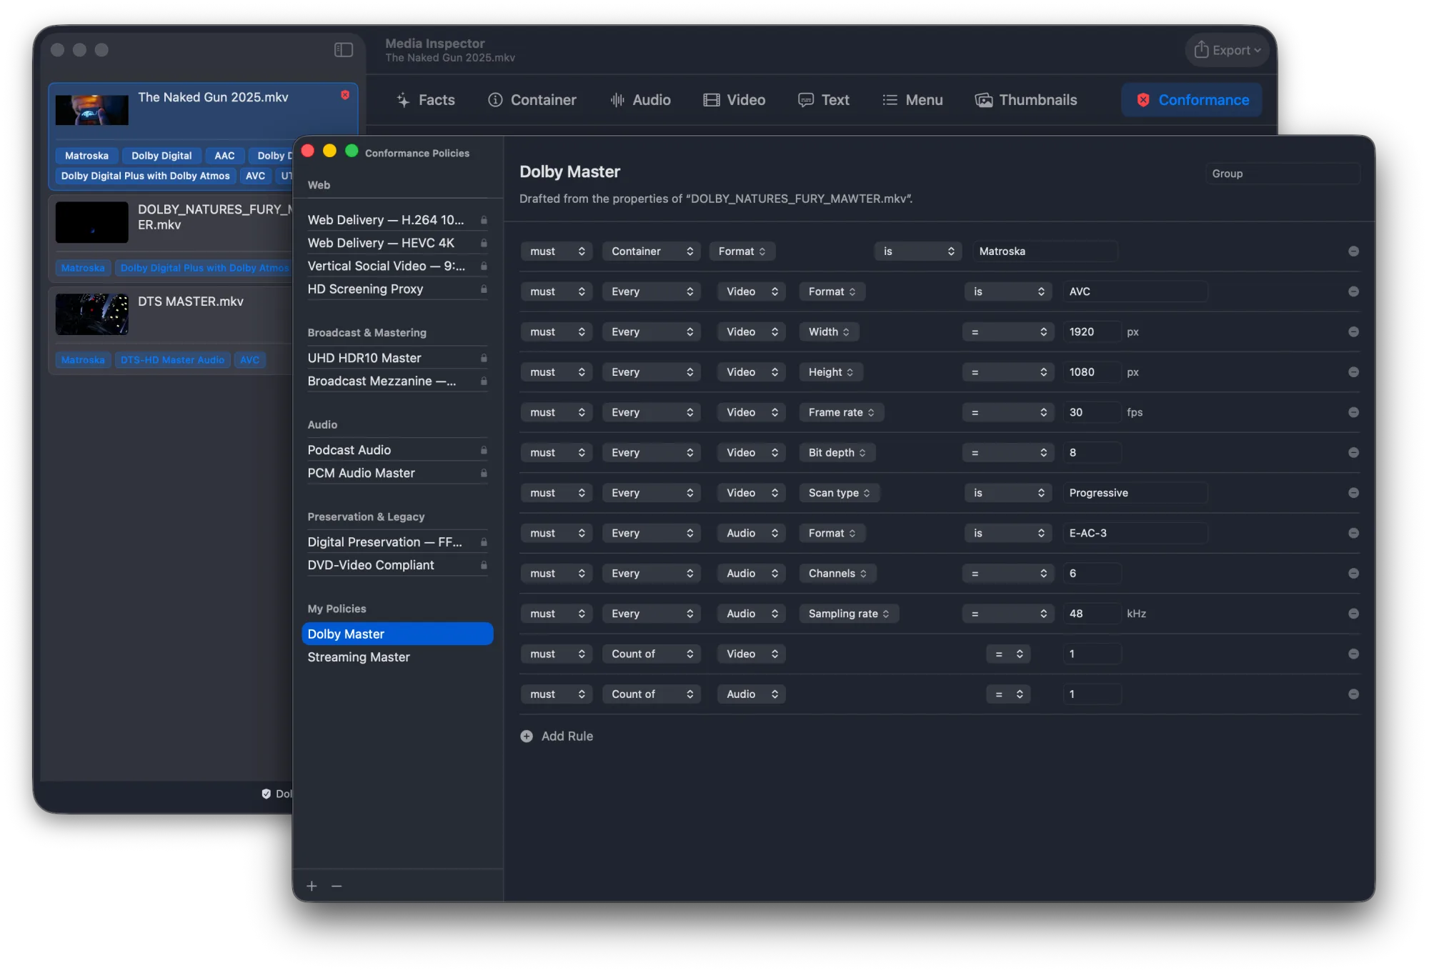This screenshot has height=973, width=1429.
Task: Click lock icon on UHD HDR10 Master policy
Action: coord(484,358)
